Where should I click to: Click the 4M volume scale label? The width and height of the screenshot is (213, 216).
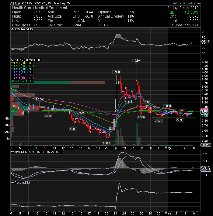click(x=7, y=119)
